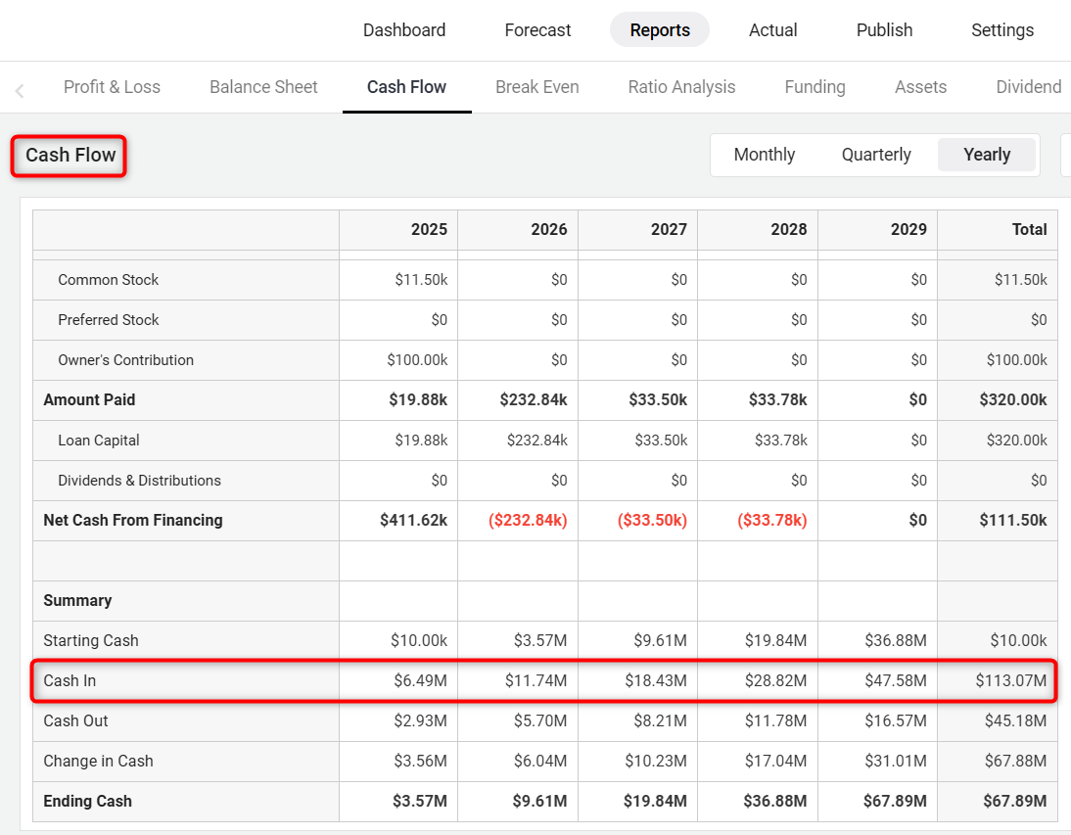Click the Net Cash From Financing label
The width and height of the screenshot is (1071, 835).
tap(132, 520)
